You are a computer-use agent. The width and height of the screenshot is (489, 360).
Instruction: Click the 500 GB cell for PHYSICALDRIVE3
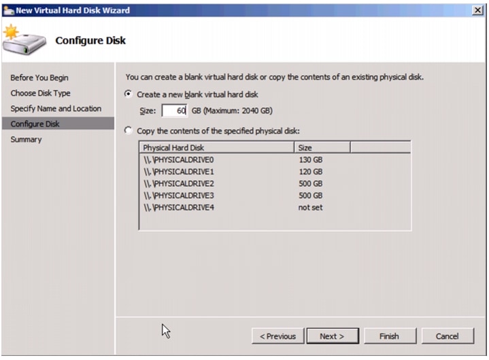point(311,195)
